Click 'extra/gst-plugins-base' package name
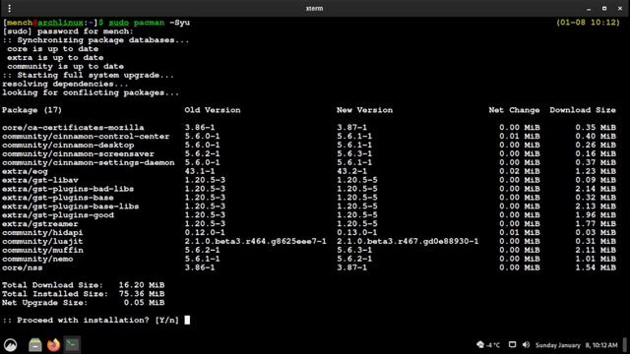 57,198
